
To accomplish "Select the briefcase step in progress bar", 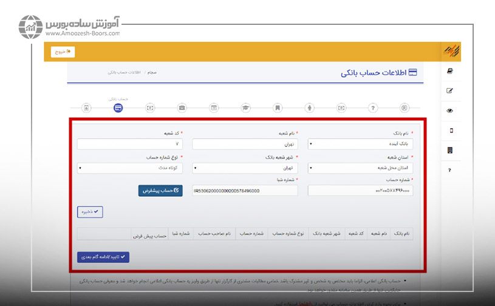I will click(x=182, y=108).
